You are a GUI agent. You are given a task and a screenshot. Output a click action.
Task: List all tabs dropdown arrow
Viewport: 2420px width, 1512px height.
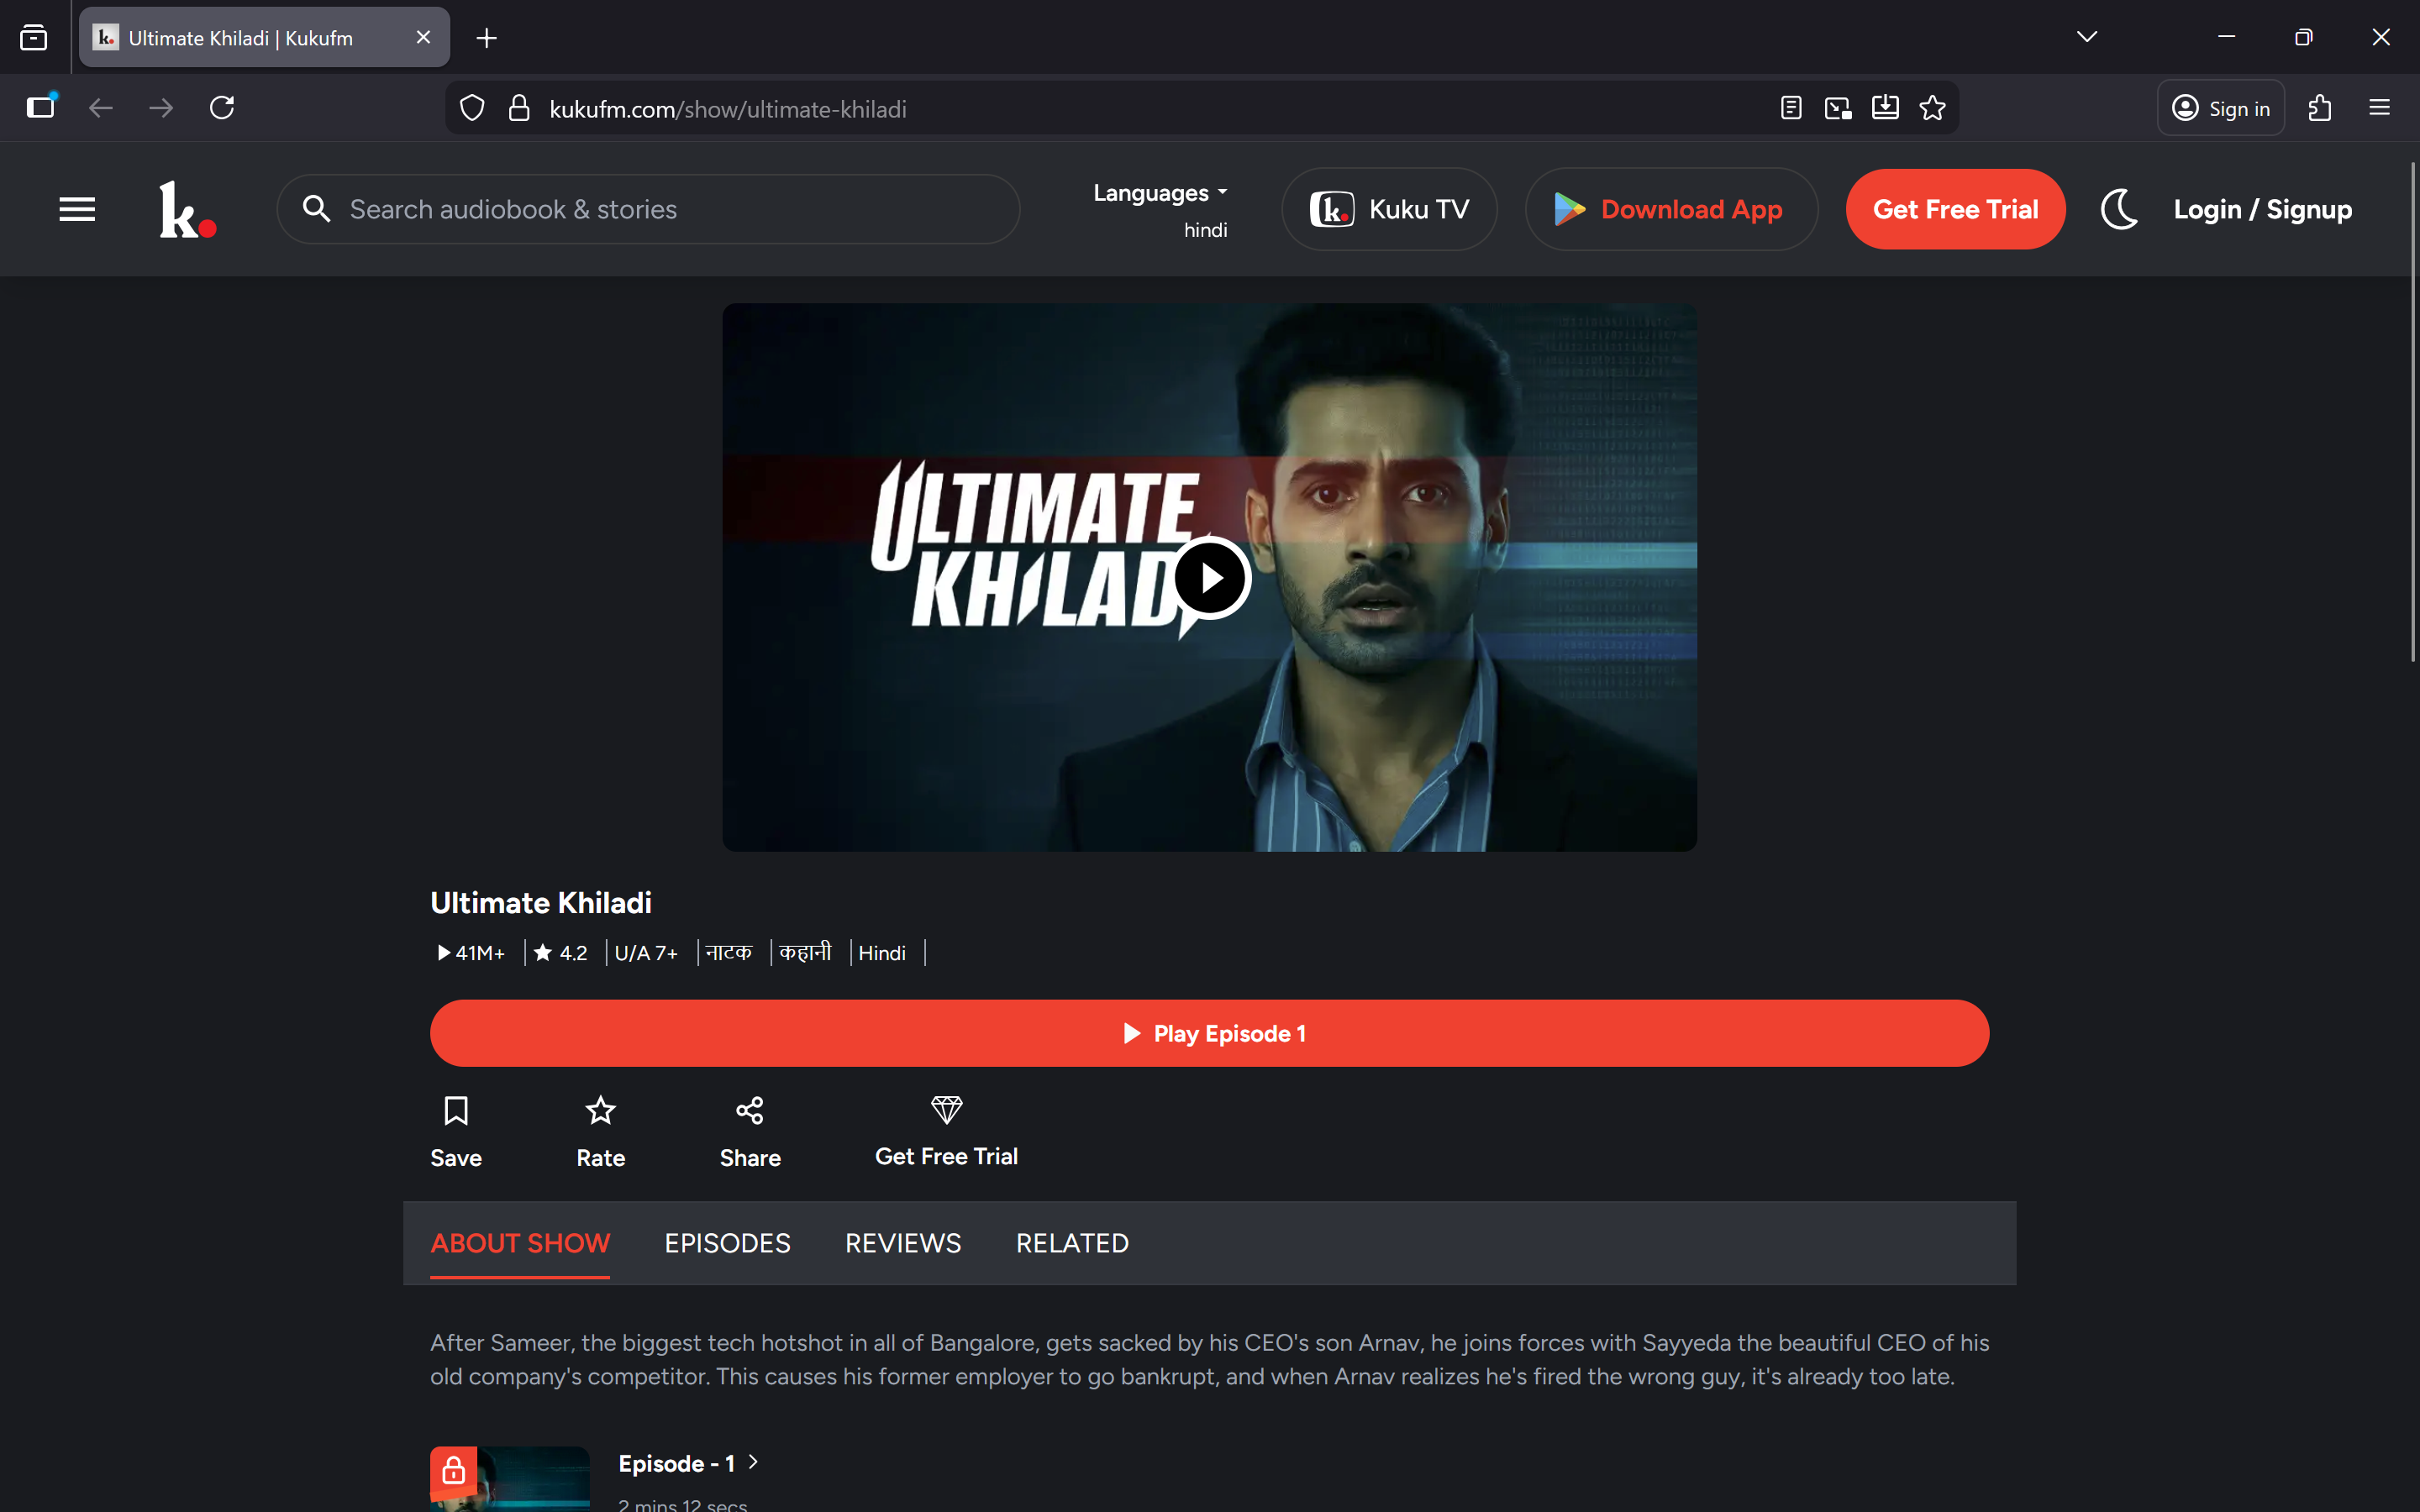click(x=2086, y=37)
